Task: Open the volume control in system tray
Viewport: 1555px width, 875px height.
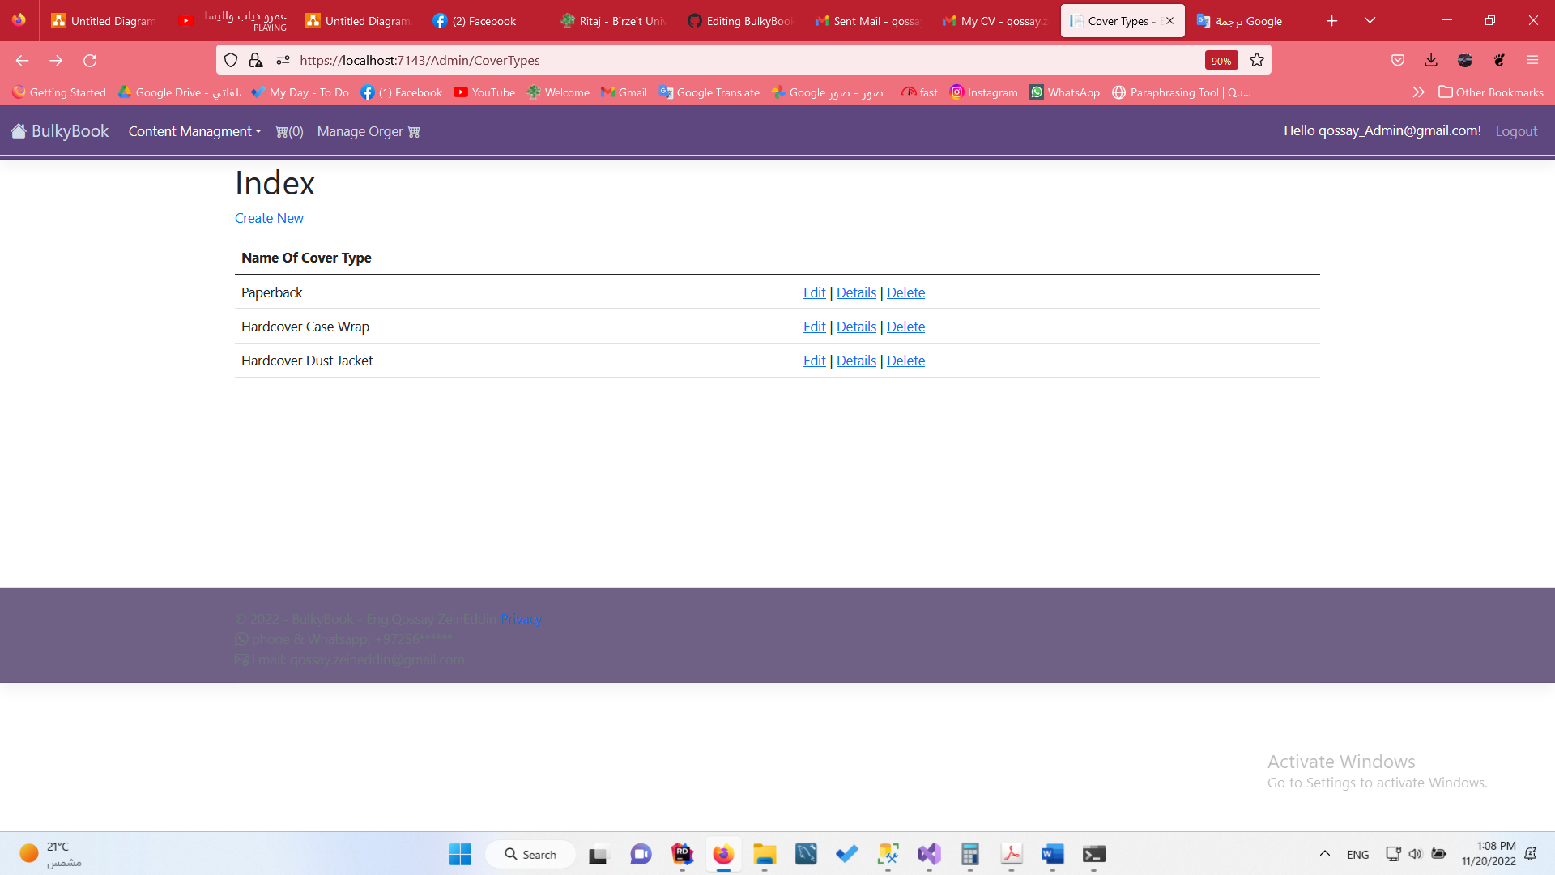Action: [x=1416, y=853]
